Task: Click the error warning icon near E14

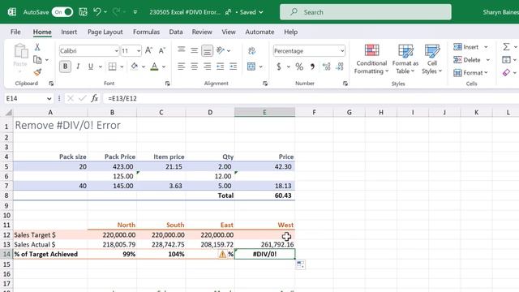Action: click(x=222, y=254)
